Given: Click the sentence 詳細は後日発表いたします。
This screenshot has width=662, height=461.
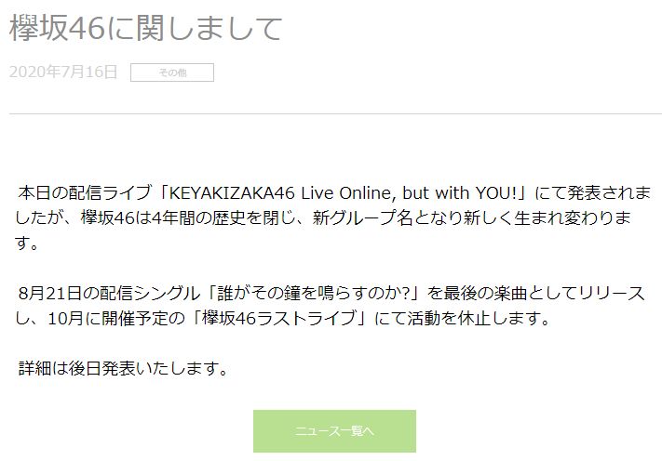Looking at the screenshot, I should pyautogui.click(x=123, y=369).
